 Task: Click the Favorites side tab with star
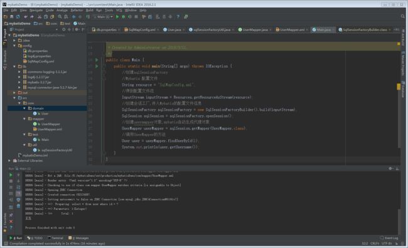[5, 223]
